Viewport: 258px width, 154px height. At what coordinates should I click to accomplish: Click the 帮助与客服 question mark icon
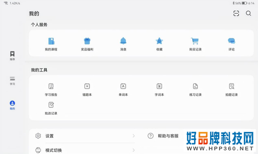[x=150, y=136]
